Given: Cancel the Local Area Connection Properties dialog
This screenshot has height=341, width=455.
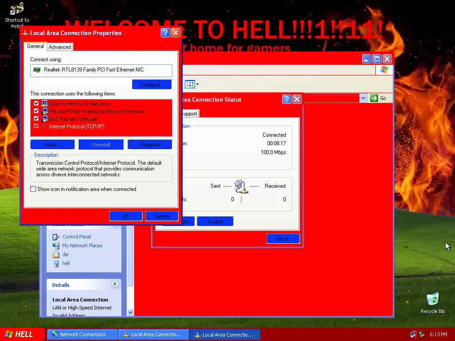Looking at the screenshot, I should click(x=162, y=216).
